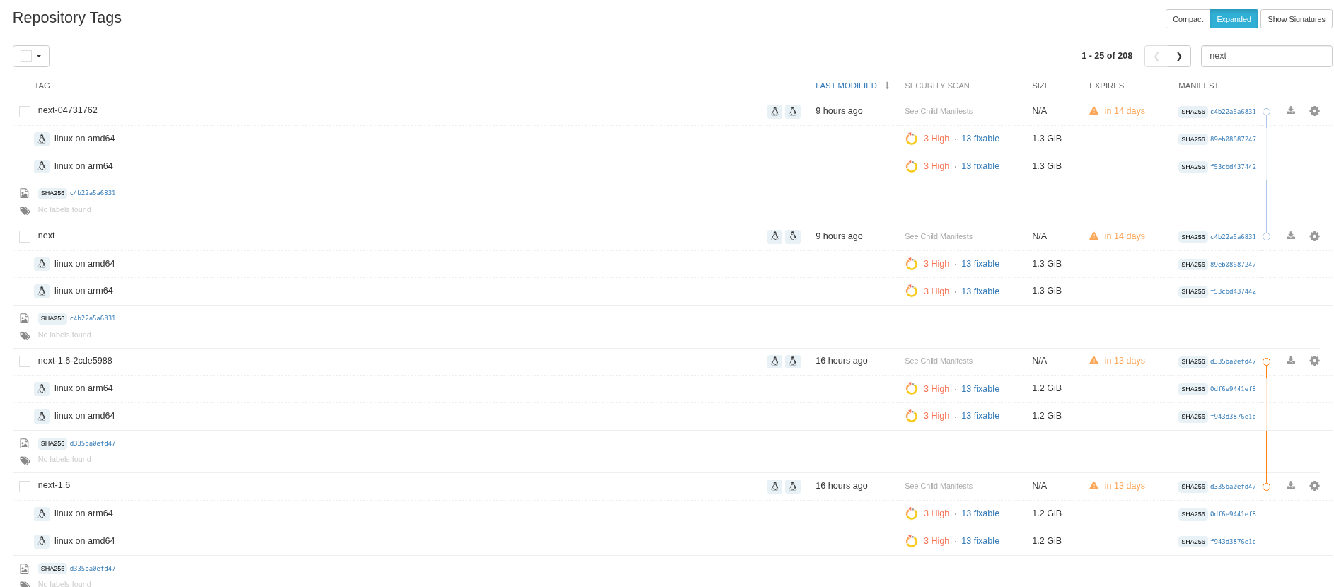The image size is (1334, 587).
Task: Click the tag filter input field
Action: pos(1266,56)
